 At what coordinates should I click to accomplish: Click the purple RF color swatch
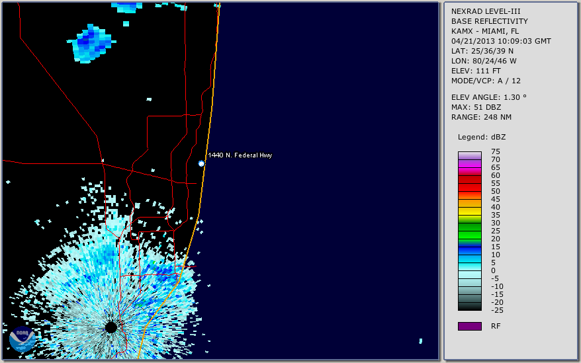point(469,326)
